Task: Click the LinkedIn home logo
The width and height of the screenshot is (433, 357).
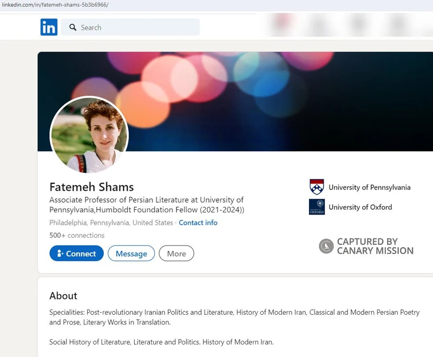Action: pyautogui.click(x=48, y=27)
